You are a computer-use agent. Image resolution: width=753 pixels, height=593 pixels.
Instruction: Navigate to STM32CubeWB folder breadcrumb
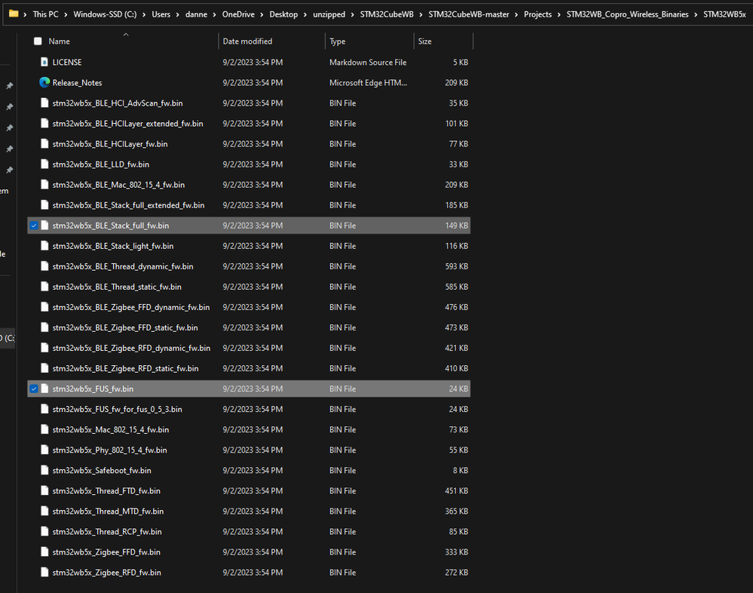387,14
